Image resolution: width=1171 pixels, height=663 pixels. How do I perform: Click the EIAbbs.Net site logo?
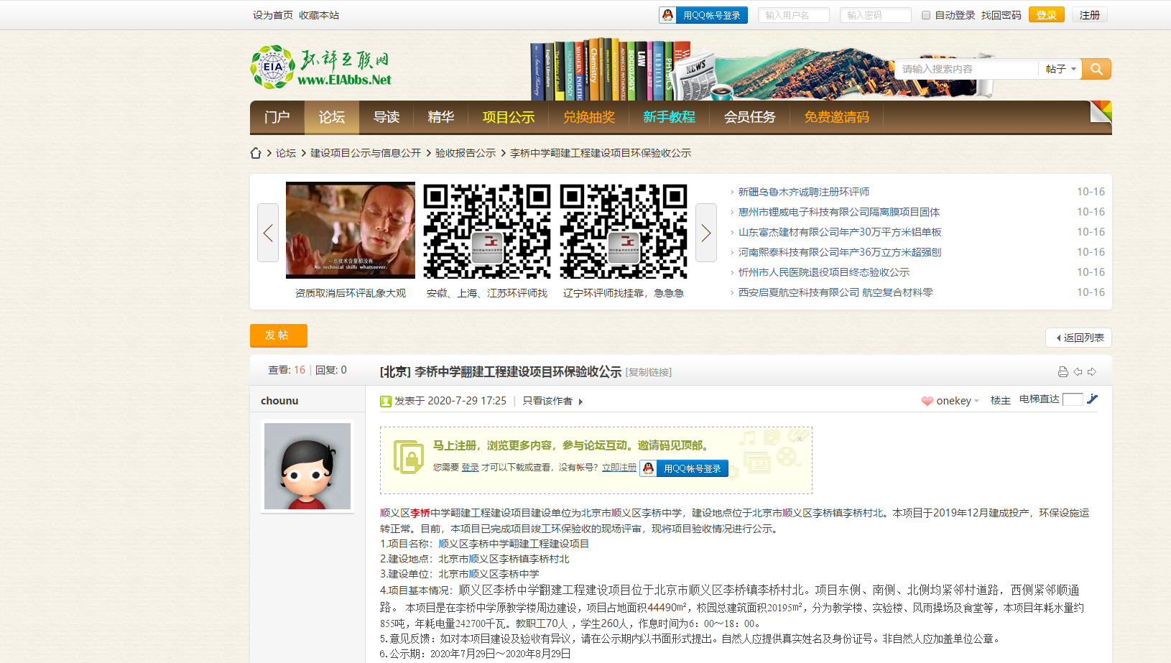tap(321, 68)
